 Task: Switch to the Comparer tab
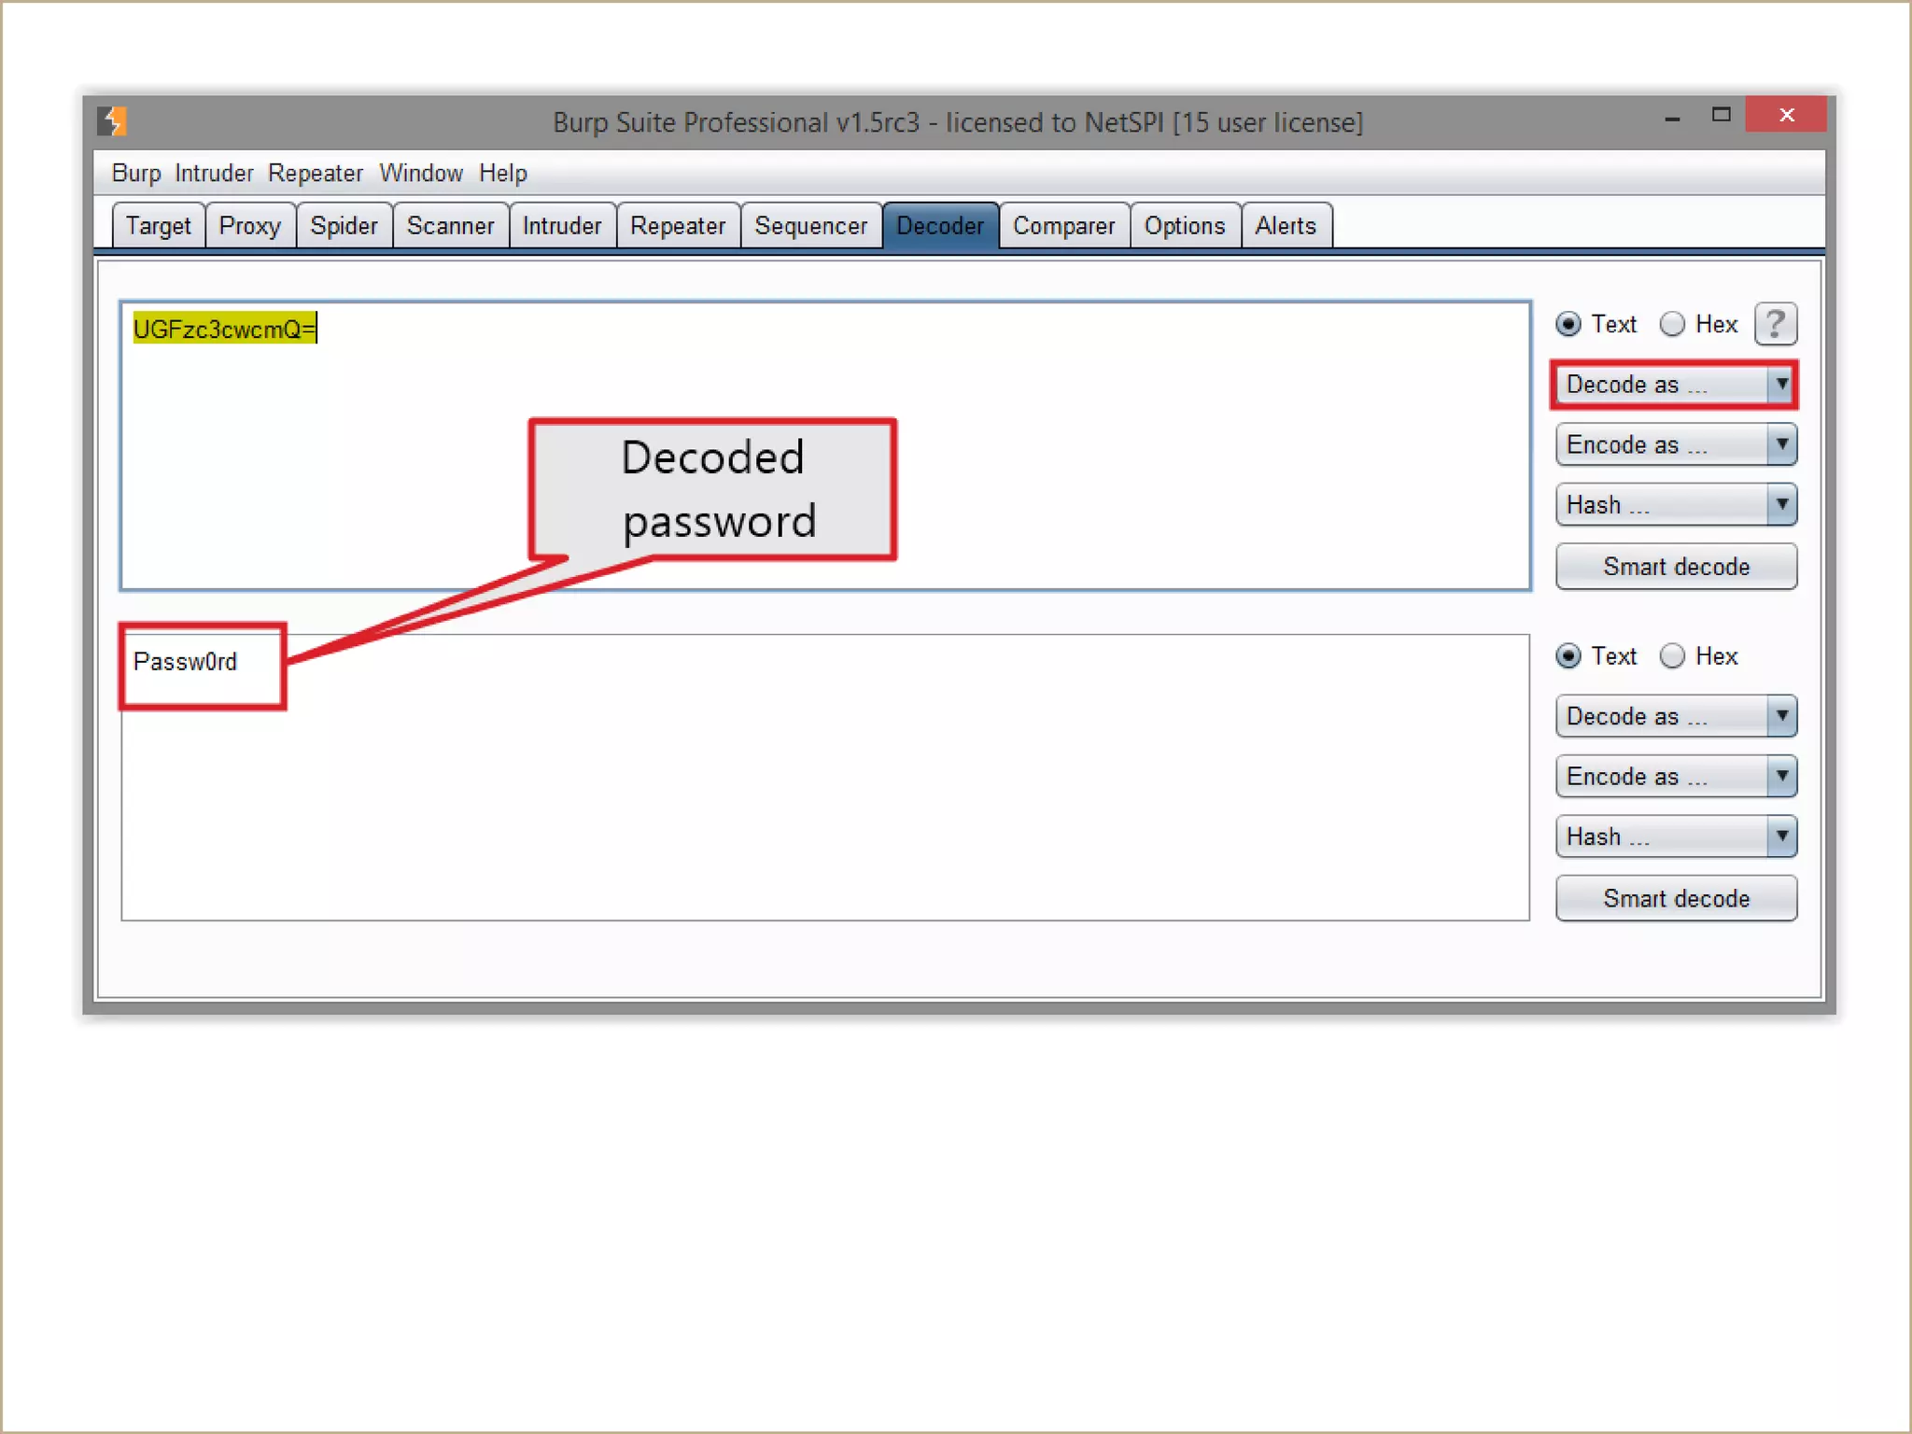tap(1064, 226)
